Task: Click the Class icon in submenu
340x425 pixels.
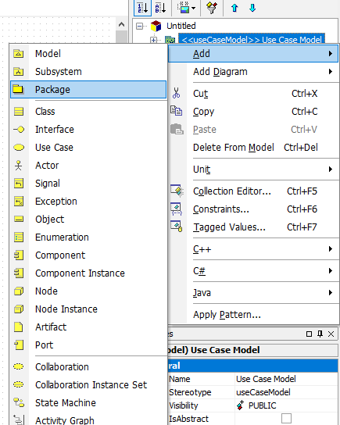Action: (x=19, y=112)
